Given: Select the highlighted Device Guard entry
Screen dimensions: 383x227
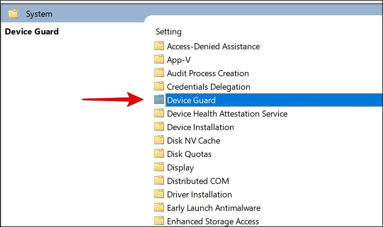Looking at the screenshot, I should coord(274,100).
